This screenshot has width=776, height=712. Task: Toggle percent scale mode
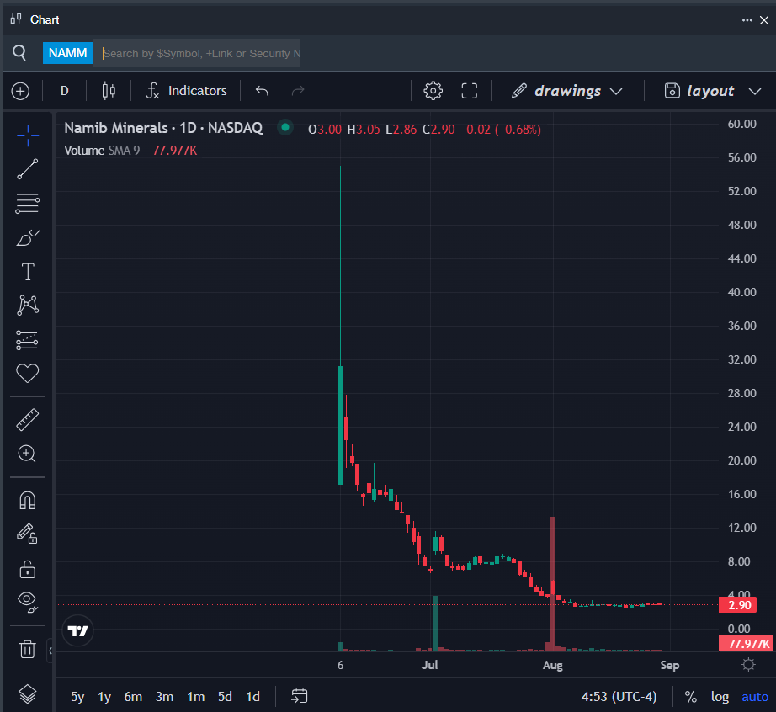(x=690, y=697)
